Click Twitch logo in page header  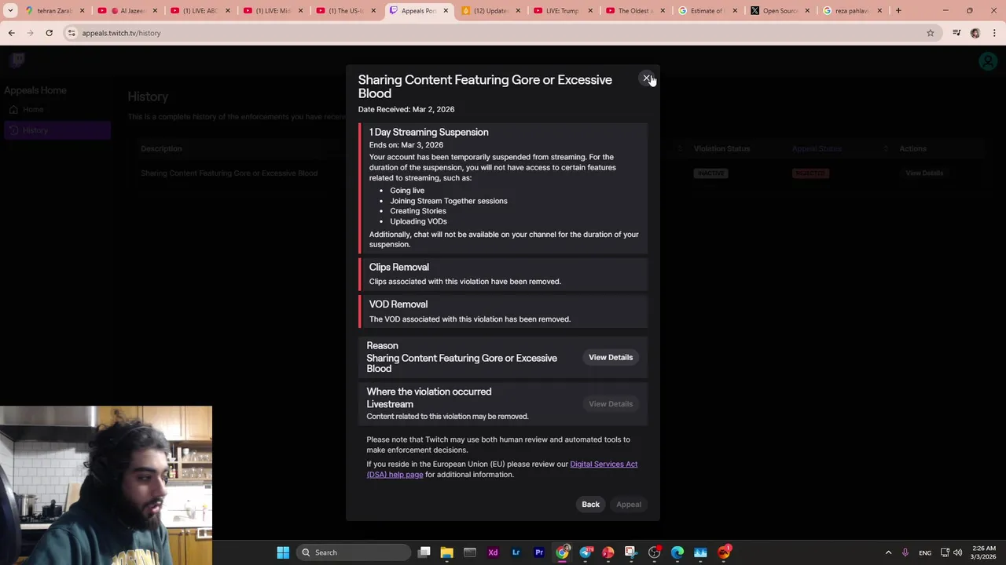[x=18, y=60]
